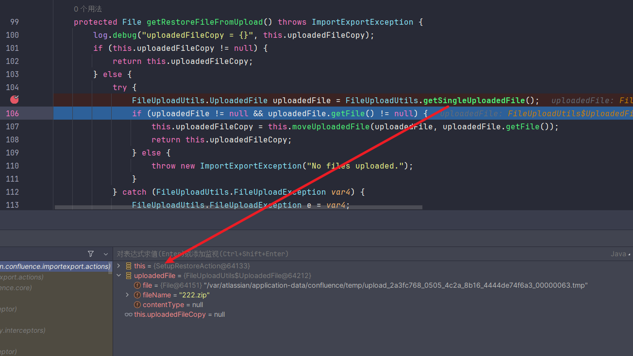Viewport: 633px width, 356px height.
Task: Collapse the uploadedFile variable node
Action: 119,276
